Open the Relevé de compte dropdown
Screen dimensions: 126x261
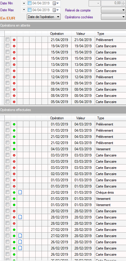click(x=113, y=10)
